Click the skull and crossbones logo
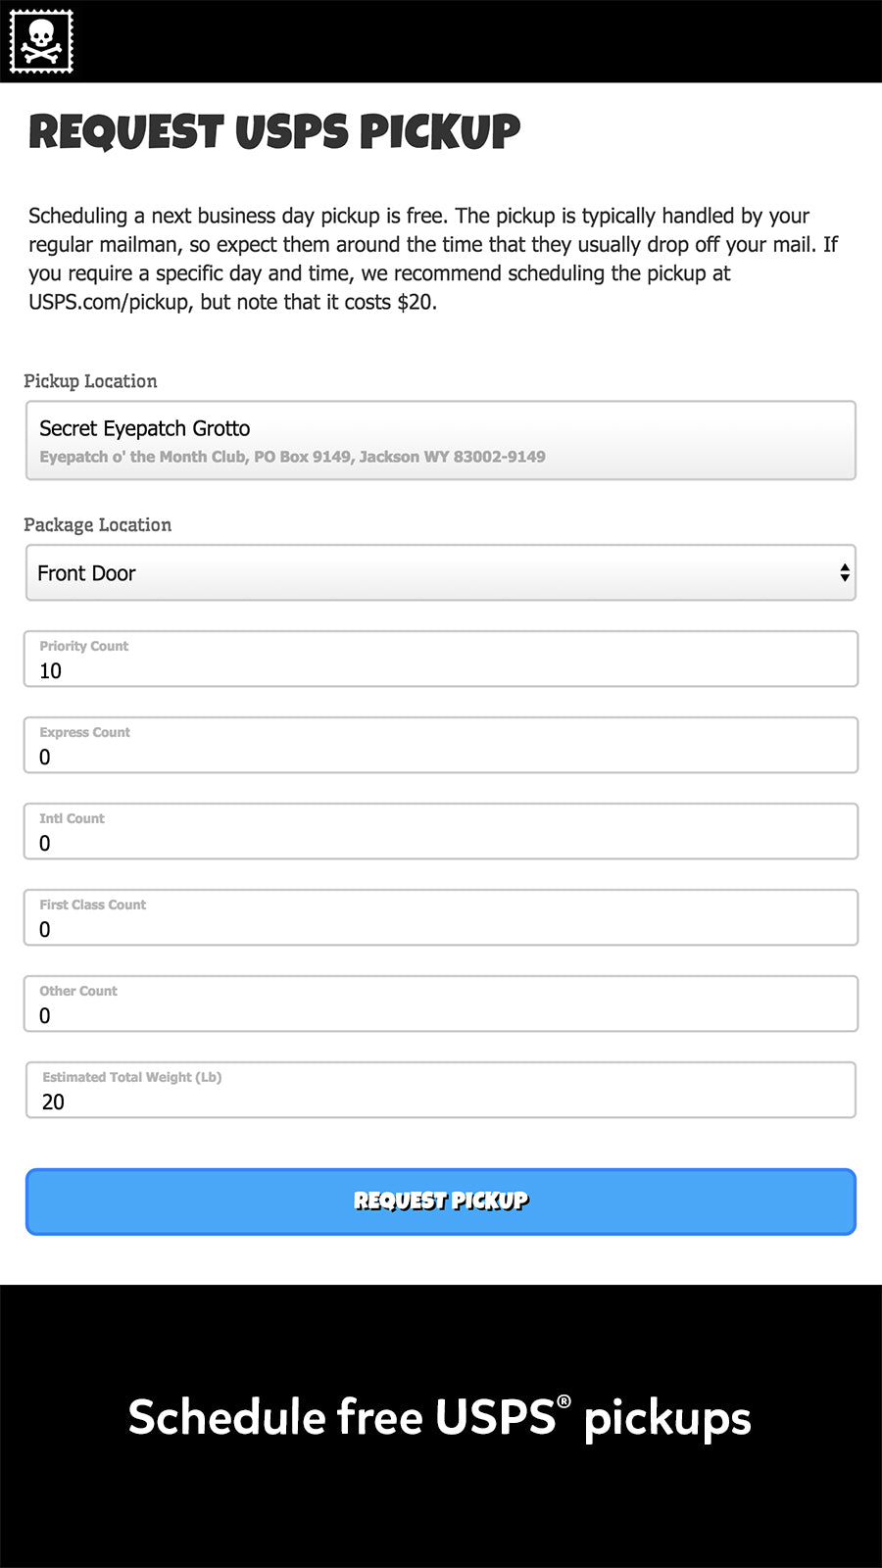 click(41, 41)
